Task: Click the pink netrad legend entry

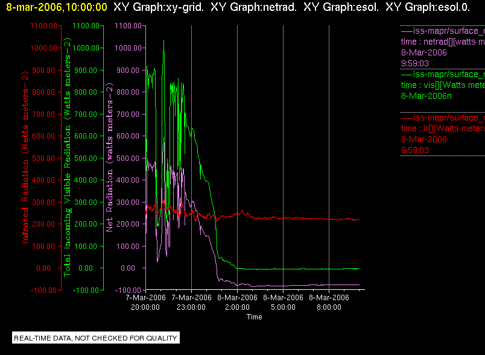Action: pos(443,47)
